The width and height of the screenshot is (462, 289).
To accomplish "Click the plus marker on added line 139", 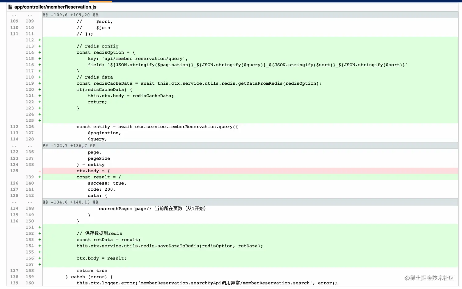I will click(40, 177).
